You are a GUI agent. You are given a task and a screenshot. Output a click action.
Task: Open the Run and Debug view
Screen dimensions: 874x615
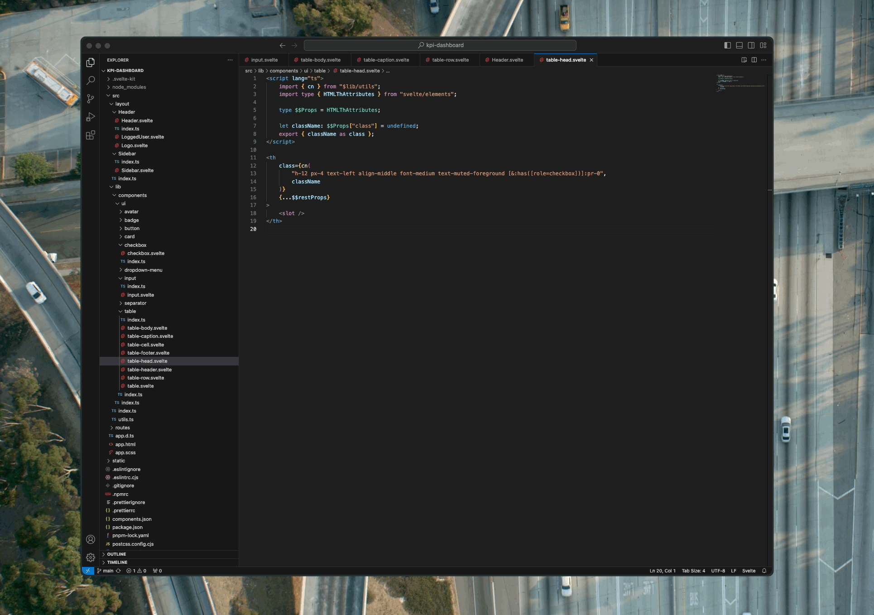(91, 117)
